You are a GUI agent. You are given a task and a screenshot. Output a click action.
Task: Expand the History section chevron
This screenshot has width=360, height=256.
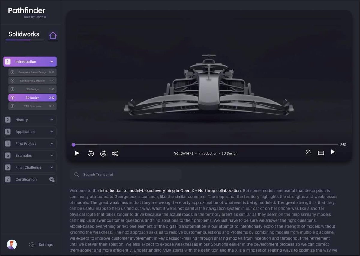52,120
